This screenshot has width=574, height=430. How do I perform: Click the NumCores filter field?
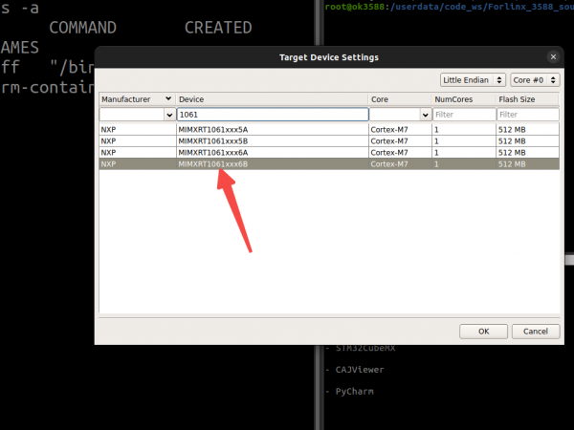tap(462, 114)
